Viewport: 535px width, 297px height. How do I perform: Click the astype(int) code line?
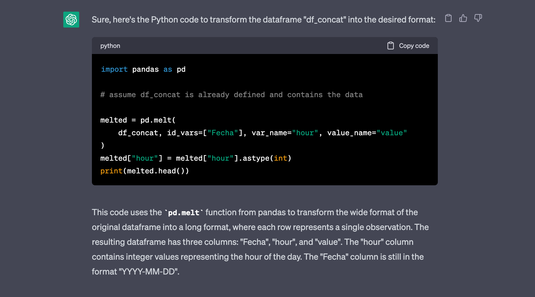click(x=196, y=158)
